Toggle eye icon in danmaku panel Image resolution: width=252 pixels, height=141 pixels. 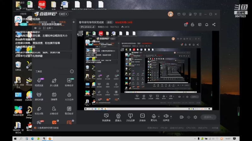(35, 28)
